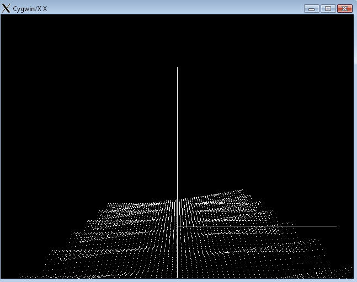Screen dimensions: 357x282
Task: Close the Cygwin/X window
Action: 344,8
